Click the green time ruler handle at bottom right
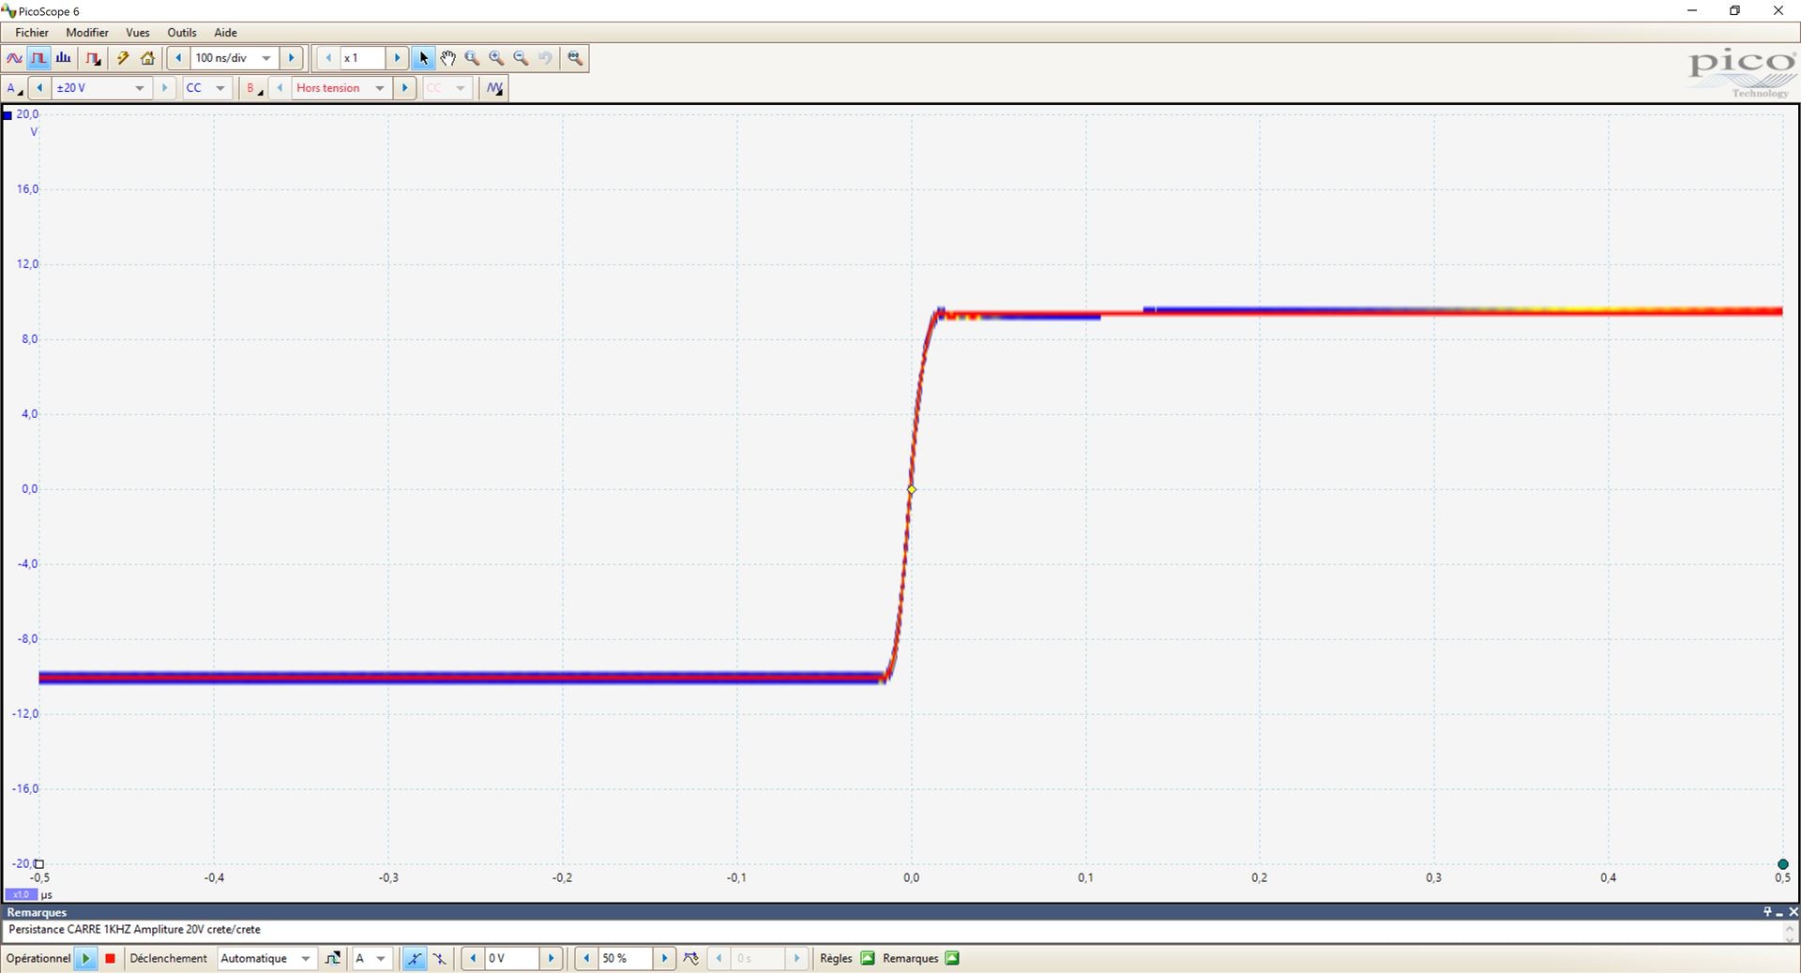Screen dimensions: 1801x973 tap(1783, 864)
